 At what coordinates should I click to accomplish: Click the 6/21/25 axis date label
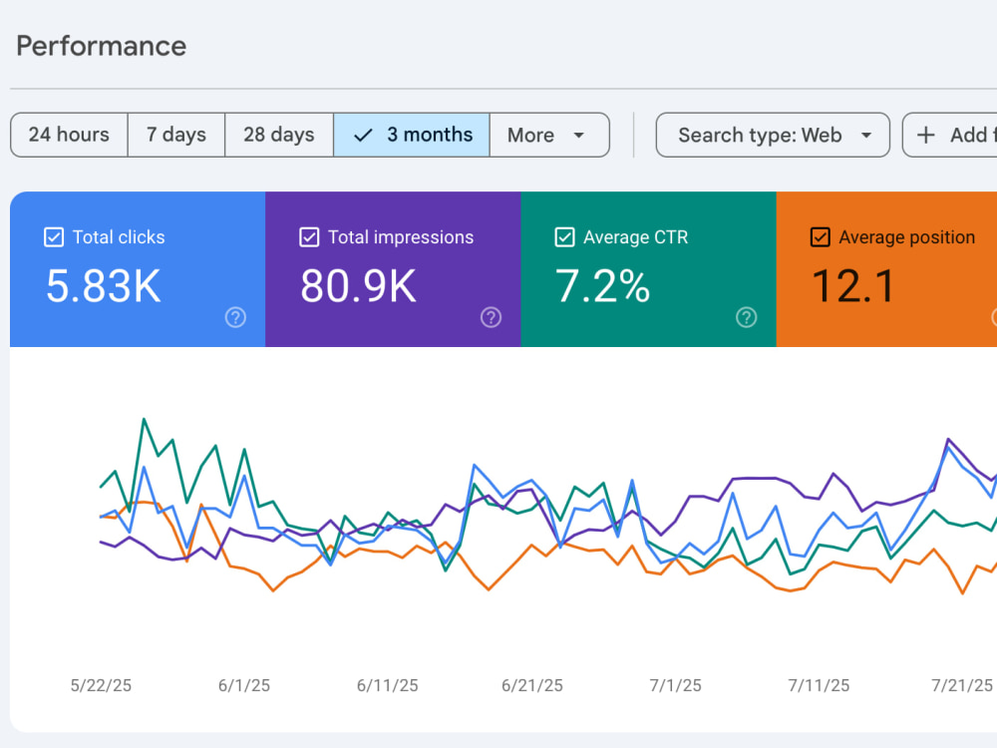532,686
